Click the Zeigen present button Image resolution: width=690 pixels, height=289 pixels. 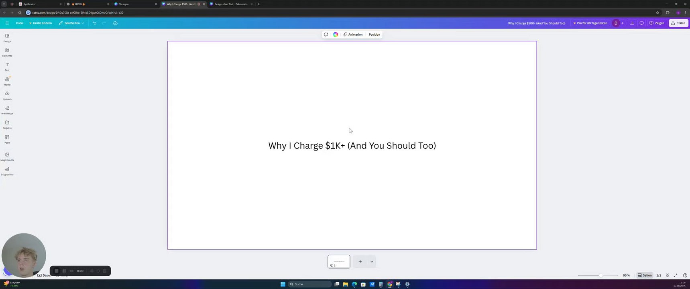(x=657, y=23)
